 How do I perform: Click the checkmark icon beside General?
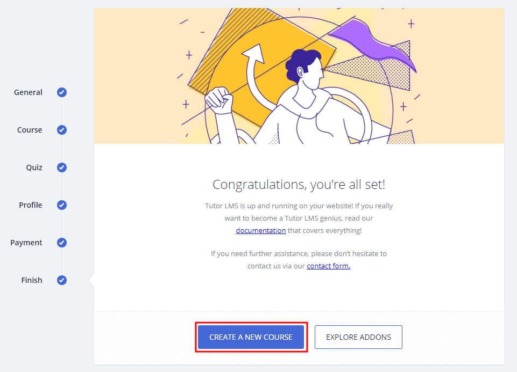[62, 92]
